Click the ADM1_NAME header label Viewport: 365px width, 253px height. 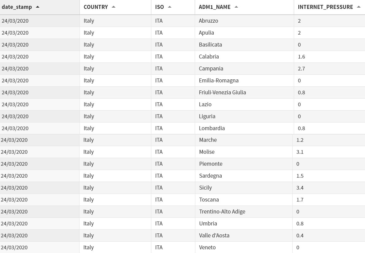coord(215,7)
